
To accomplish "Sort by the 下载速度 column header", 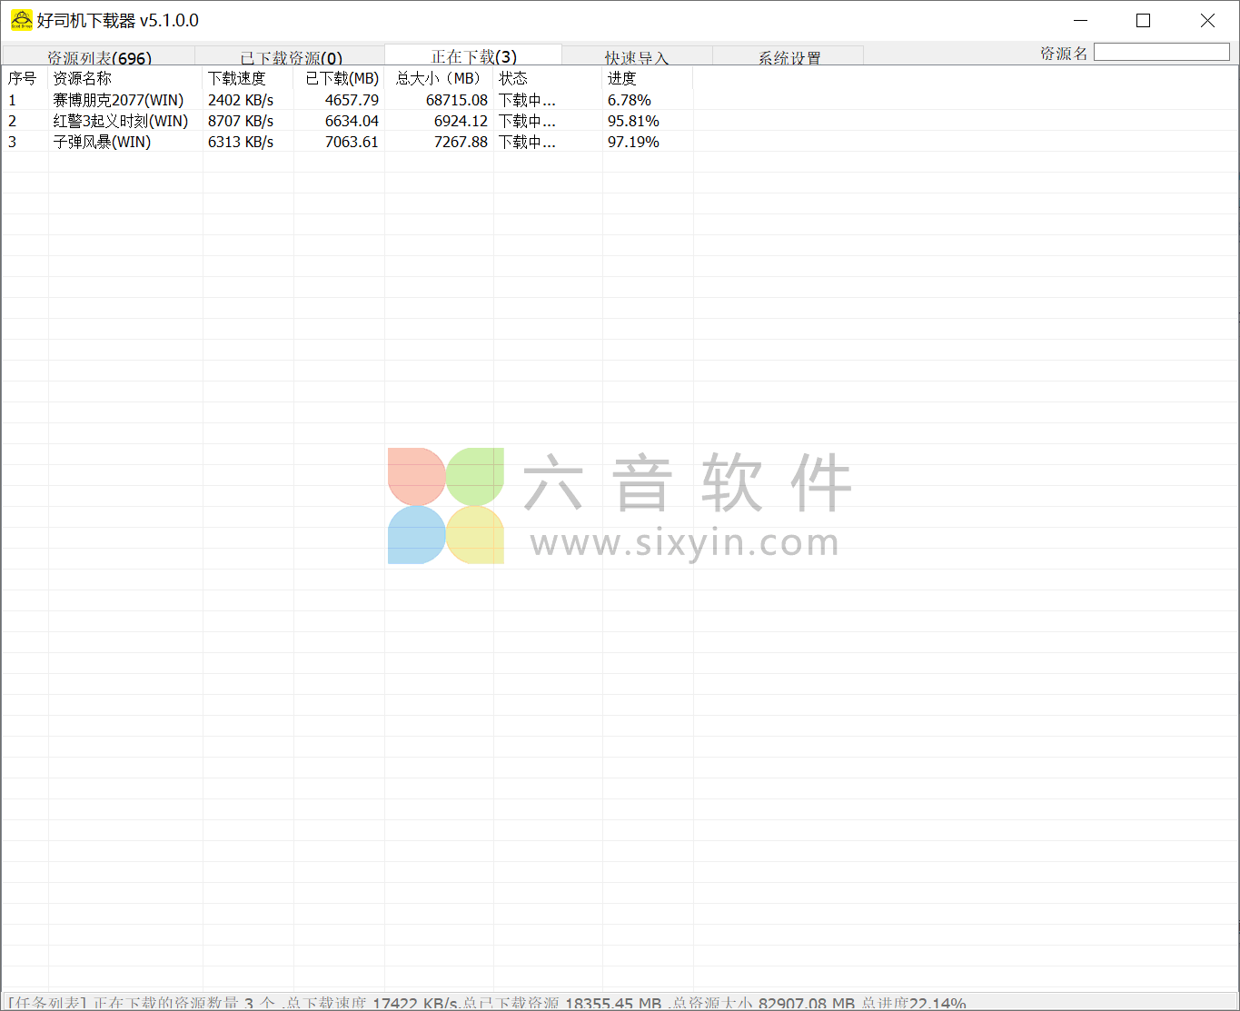I will tap(238, 78).
